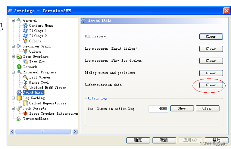Open the Dialogs 1 settings page

[x=38, y=31]
